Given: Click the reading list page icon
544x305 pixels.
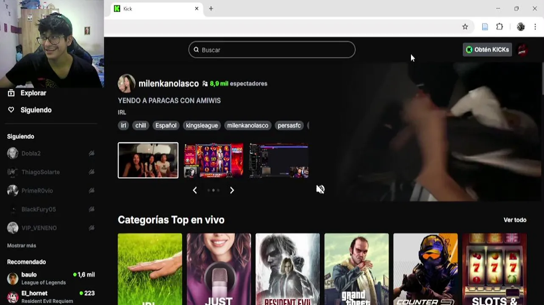Looking at the screenshot, I should coord(485,27).
